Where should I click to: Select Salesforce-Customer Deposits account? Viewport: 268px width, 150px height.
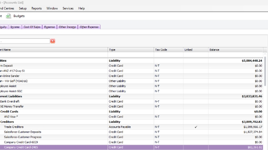click(x=131, y=132)
